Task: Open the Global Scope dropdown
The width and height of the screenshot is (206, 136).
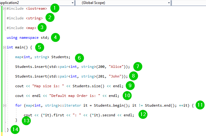Action: pyautogui.click(x=169, y=3)
